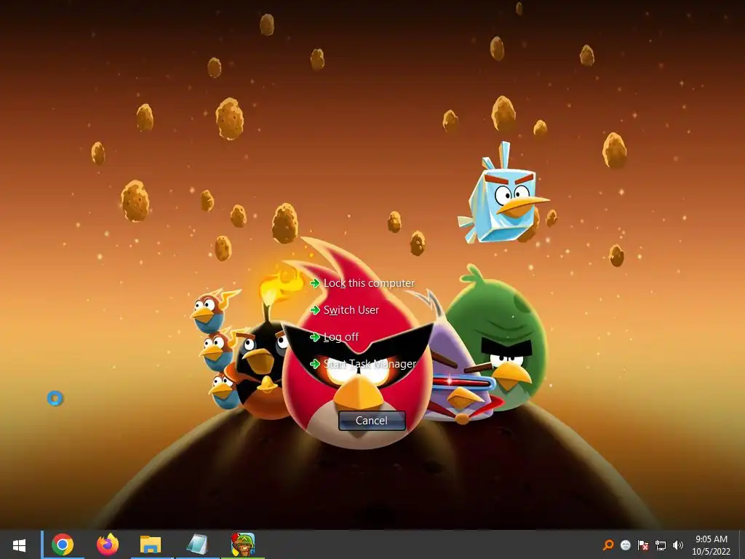The image size is (745, 559).
Task: Click the date 10/5/2022
Action: [712, 552]
